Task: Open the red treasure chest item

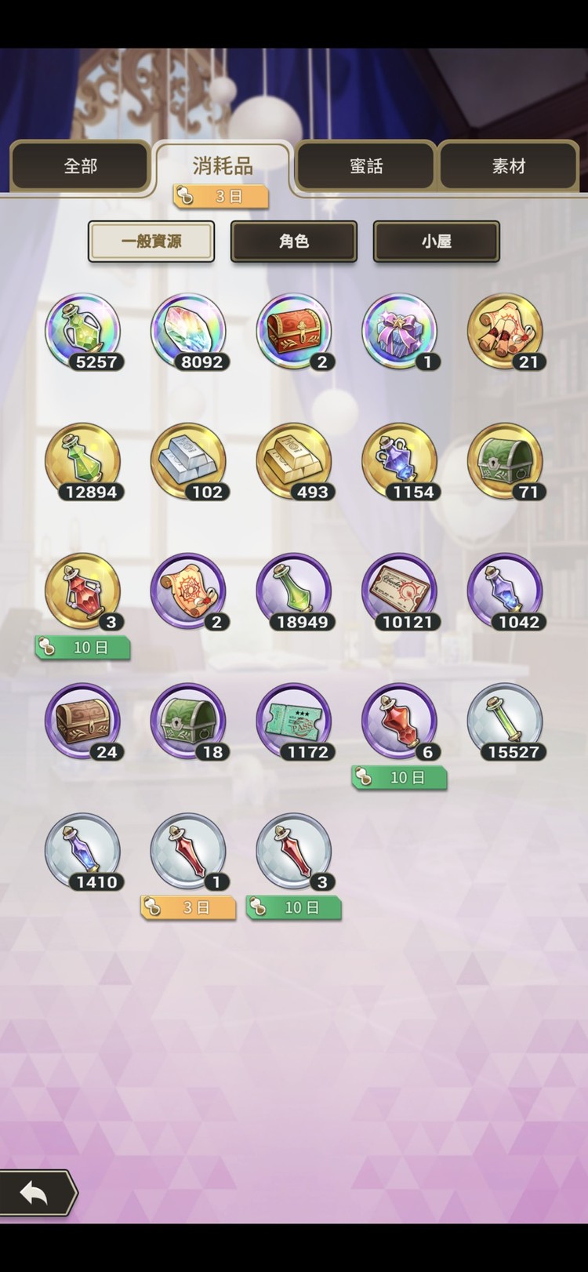Action: click(294, 333)
